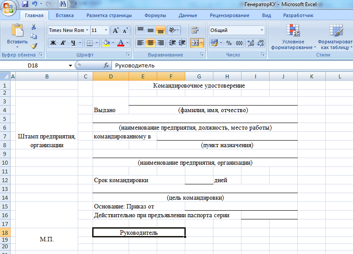Save the workbook with the floppy icon
353x254 pixels.
pos(25,4)
